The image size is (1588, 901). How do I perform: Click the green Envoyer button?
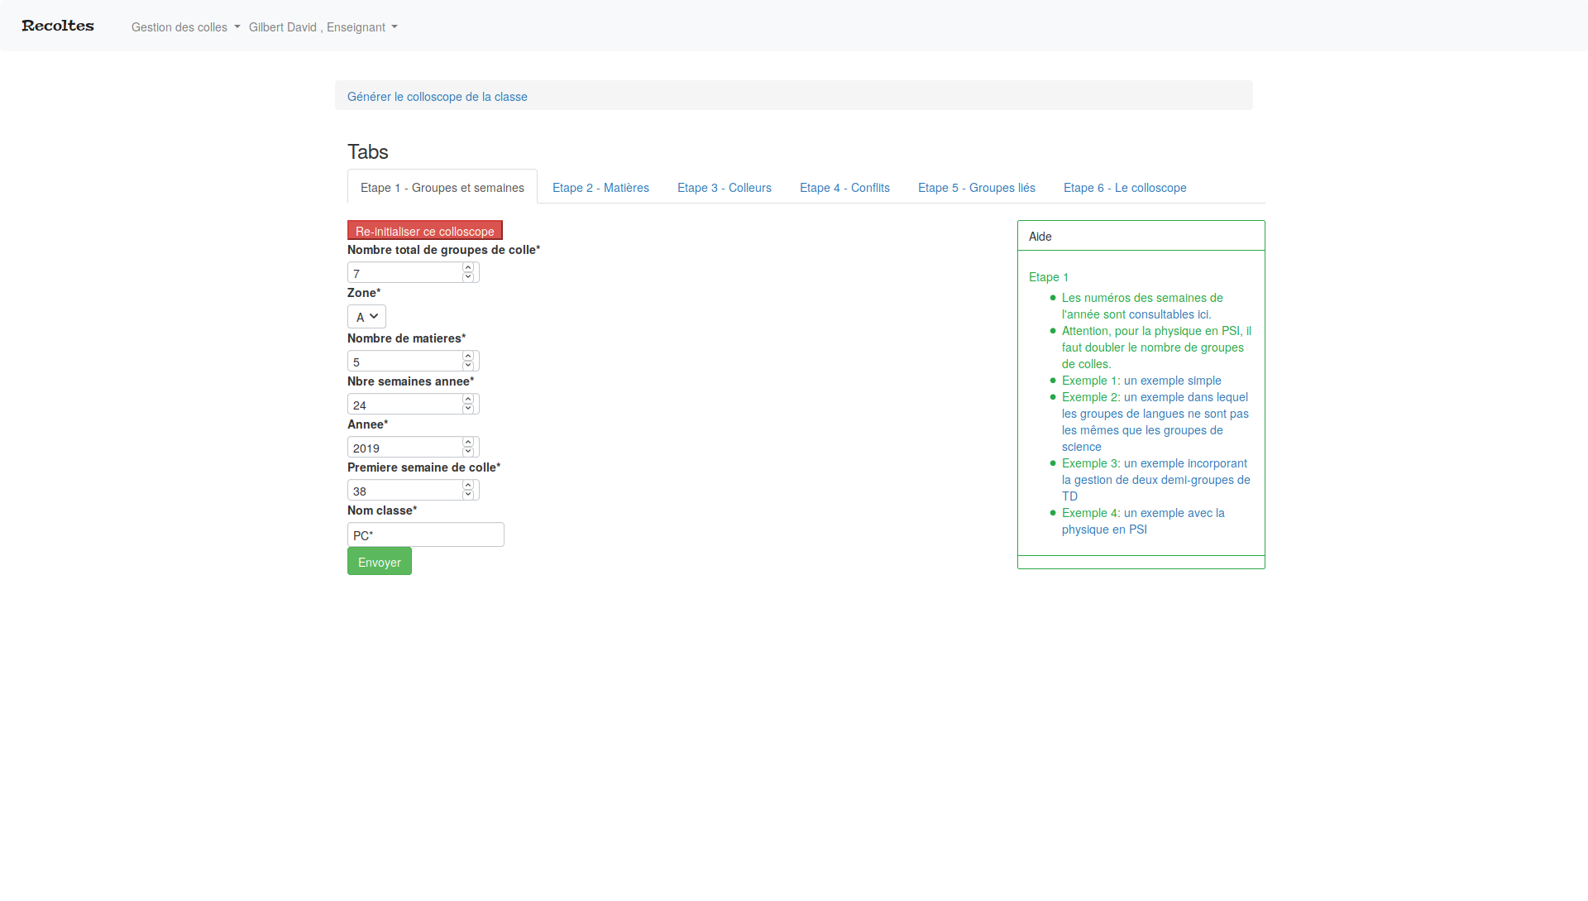pyautogui.click(x=379, y=562)
